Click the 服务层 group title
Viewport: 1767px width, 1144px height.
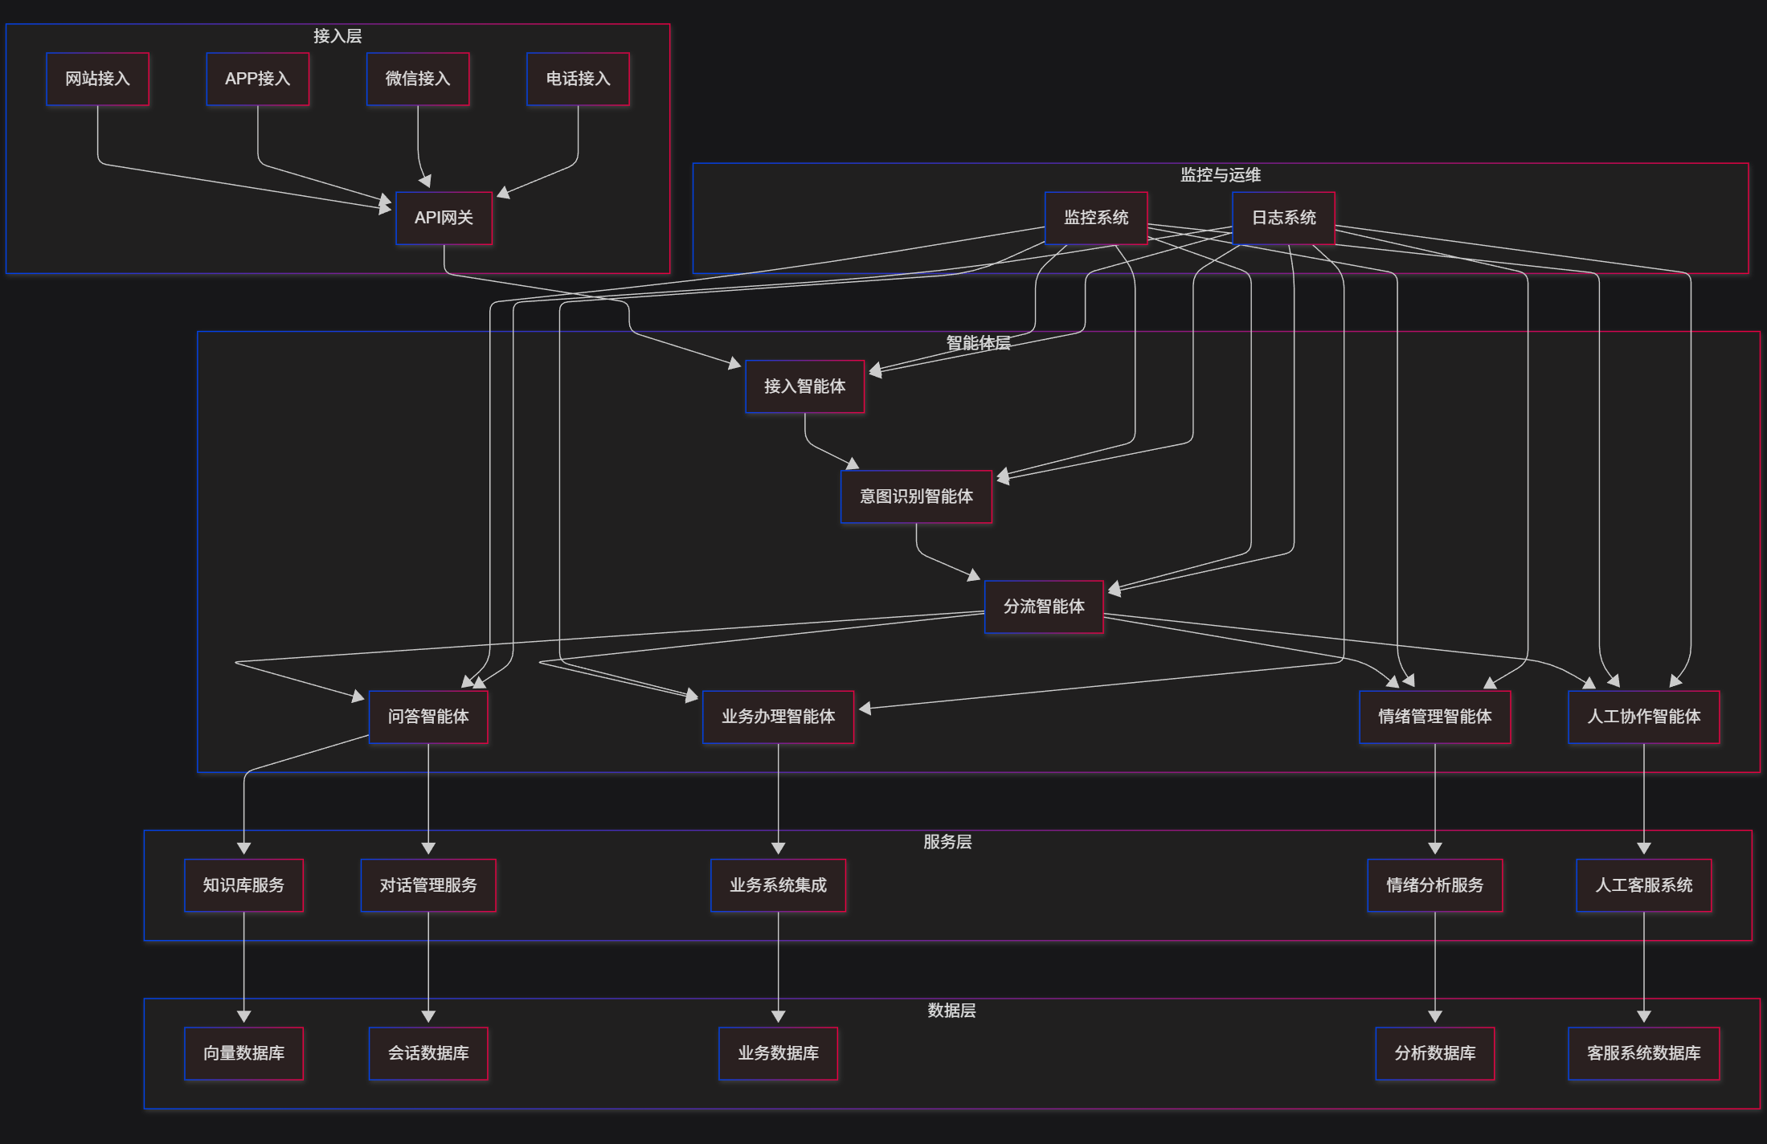pyautogui.click(x=947, y=842)
